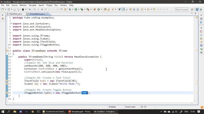Open the New wizard dropdown arrow
Viewport: 204px width, 114px height.
click(6, 9)
